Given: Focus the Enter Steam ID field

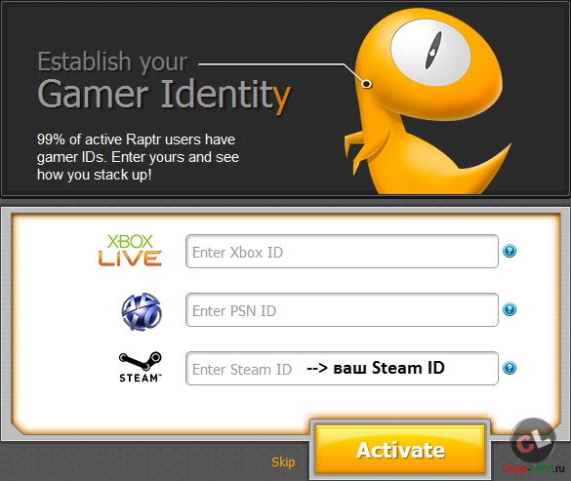Looking at the screenshot, I should 342,368.
